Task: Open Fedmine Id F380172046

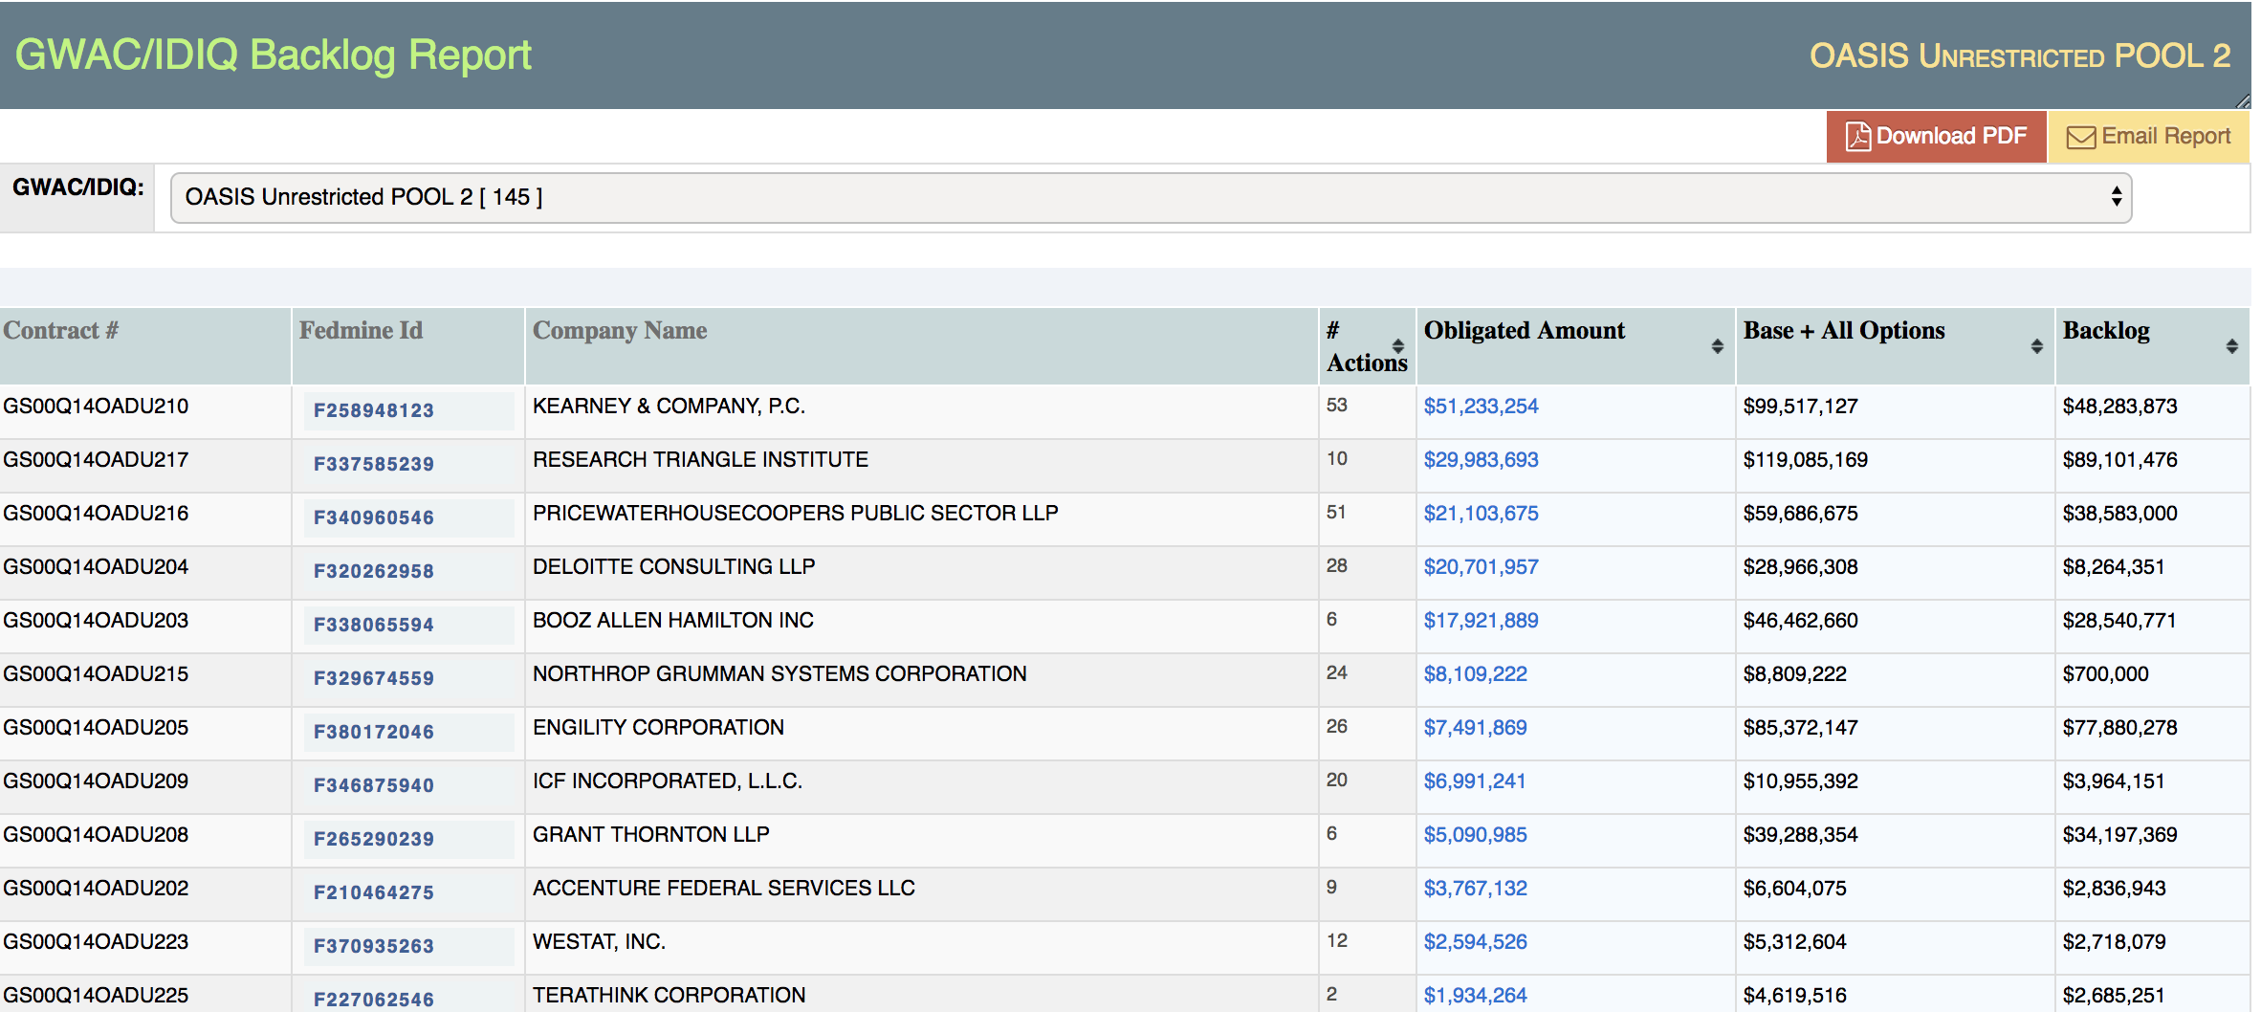Action: (374, 732)
